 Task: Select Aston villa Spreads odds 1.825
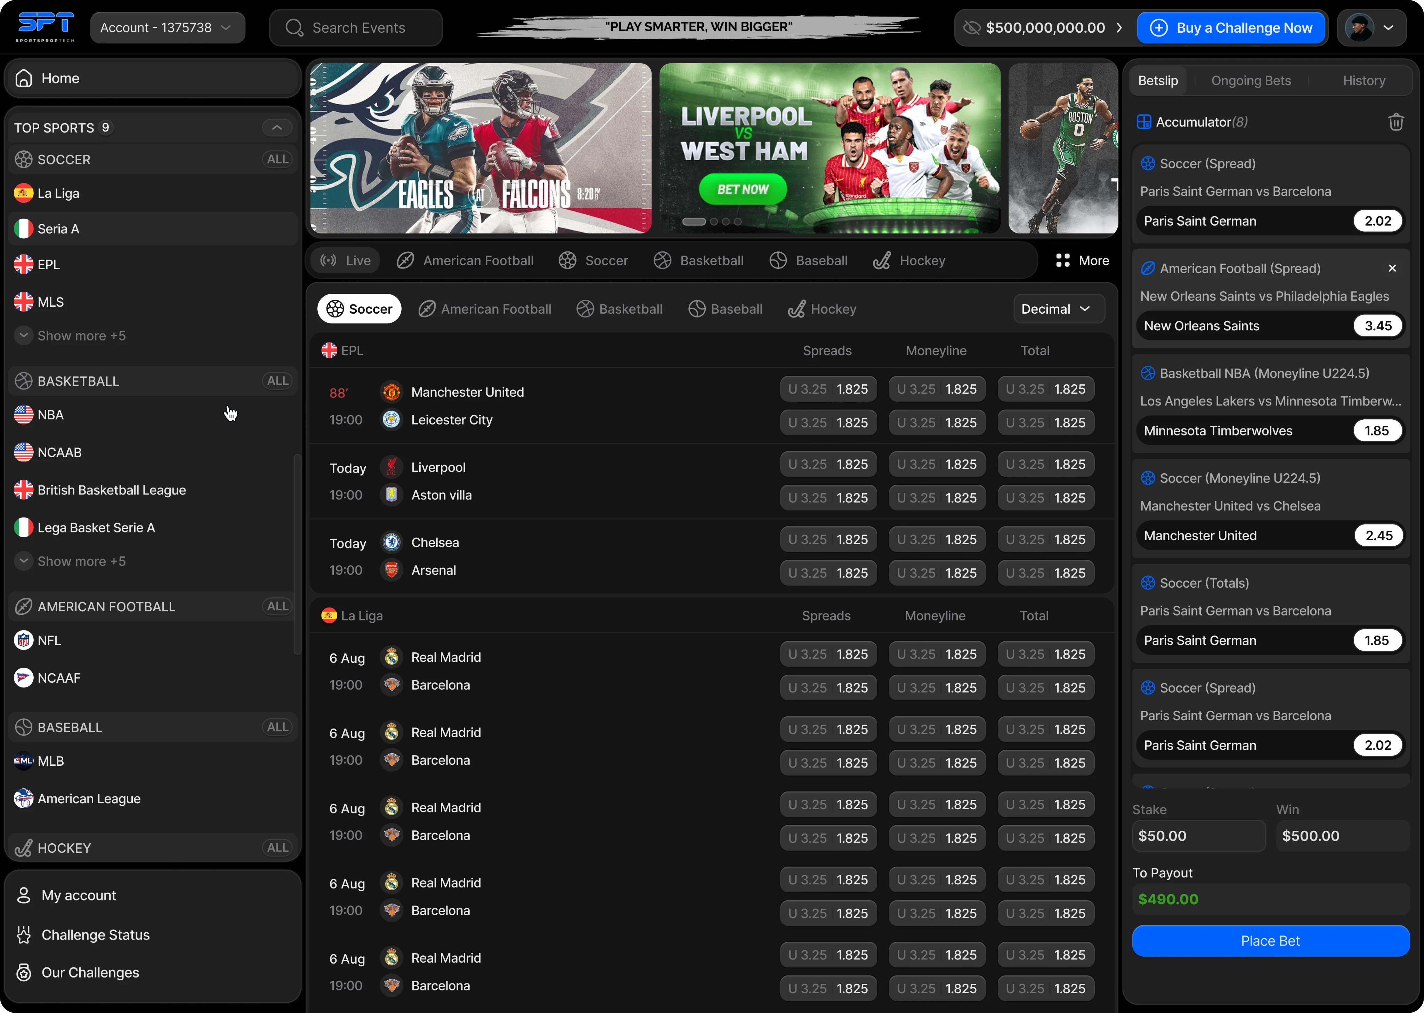click(x=828, y=498)
